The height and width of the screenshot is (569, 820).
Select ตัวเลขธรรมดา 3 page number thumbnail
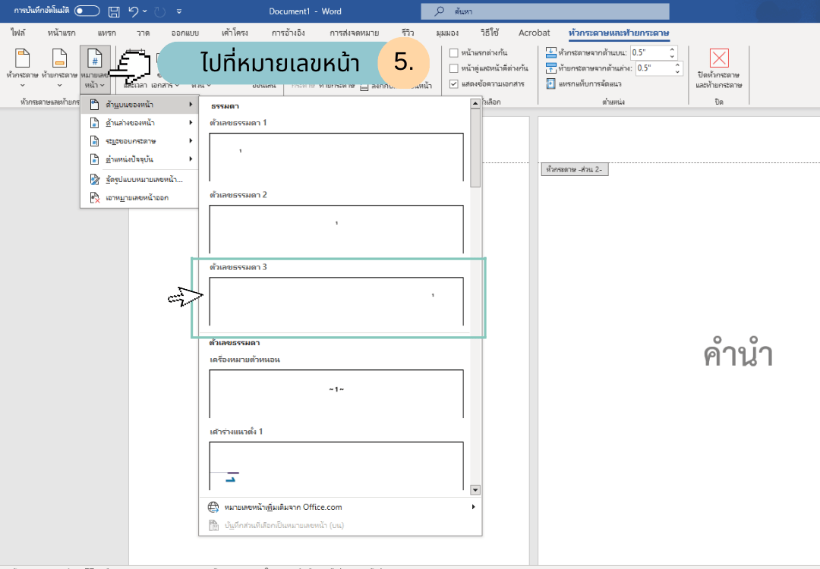click(336, 301)
